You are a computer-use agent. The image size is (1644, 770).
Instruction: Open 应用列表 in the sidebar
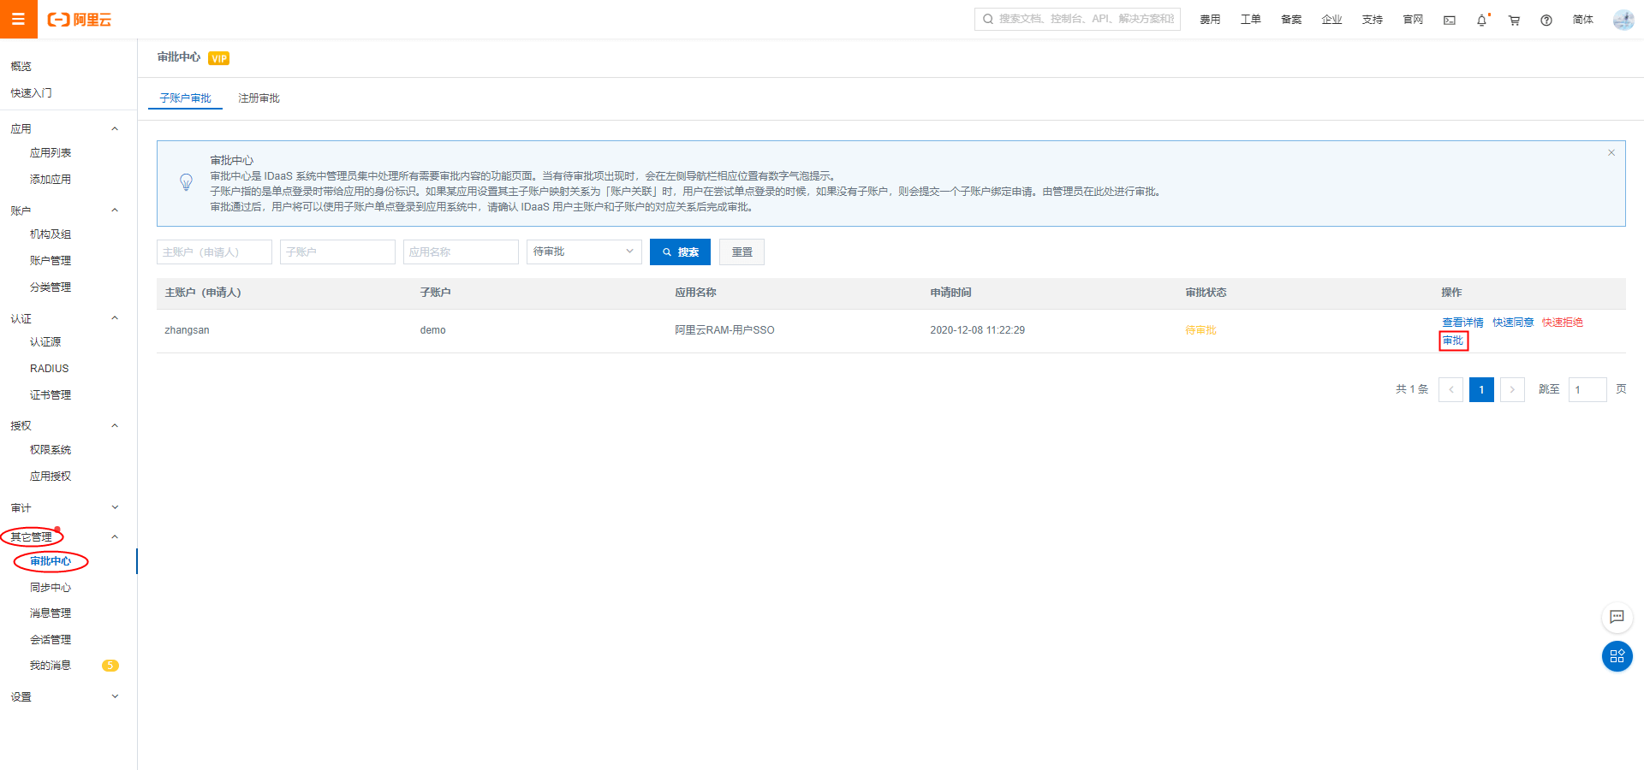51,153
